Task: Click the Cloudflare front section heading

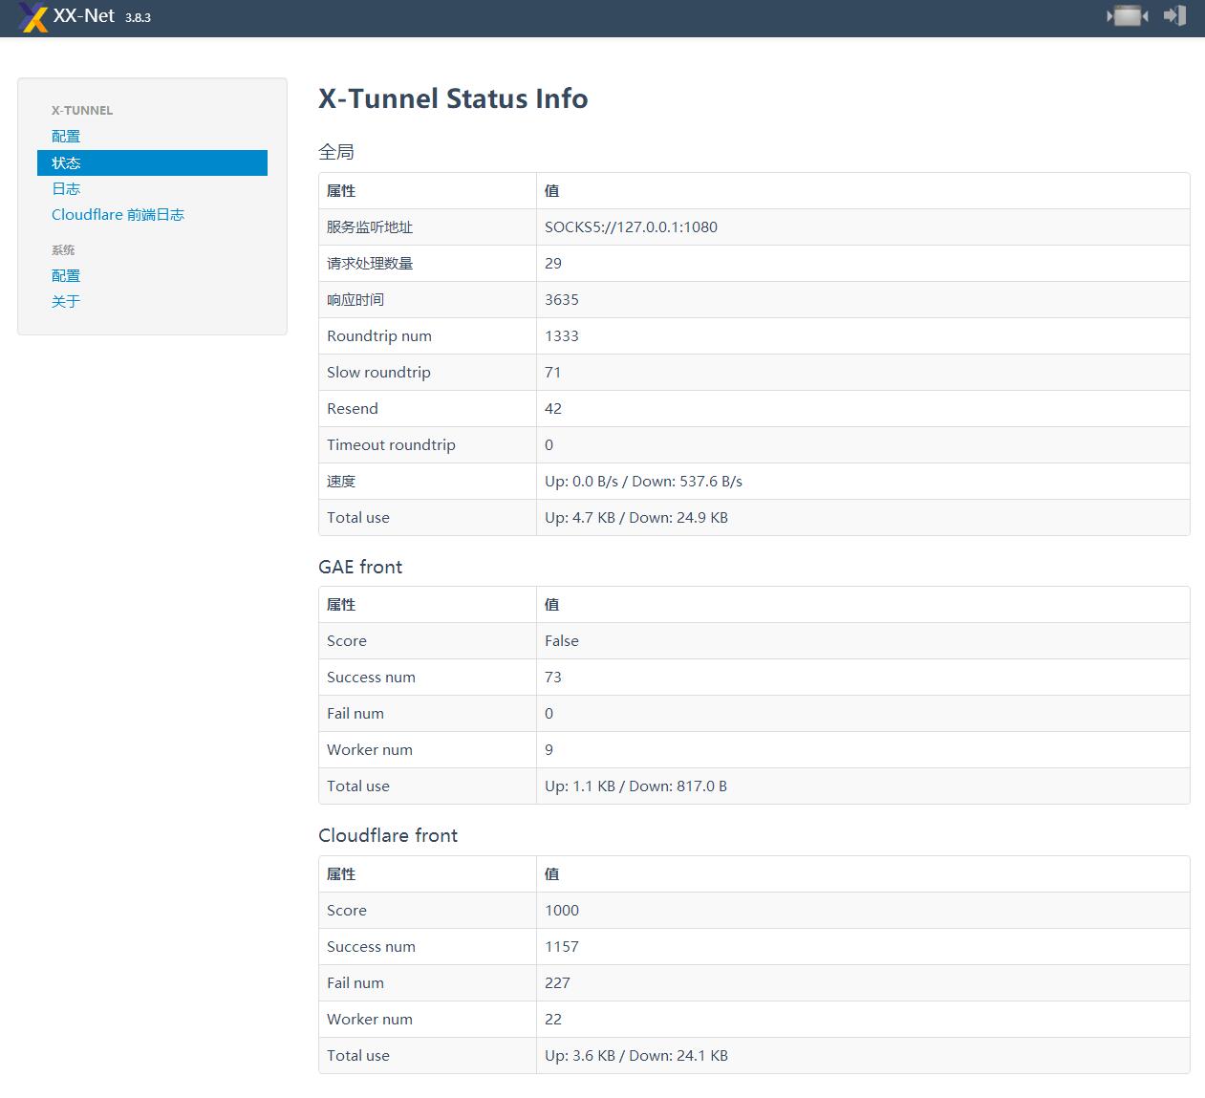Action: tap(388, 835)
